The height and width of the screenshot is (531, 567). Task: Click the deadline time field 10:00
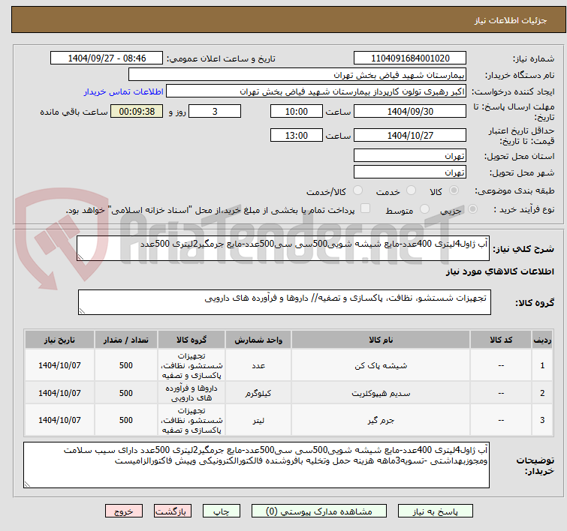pos(297,111)
